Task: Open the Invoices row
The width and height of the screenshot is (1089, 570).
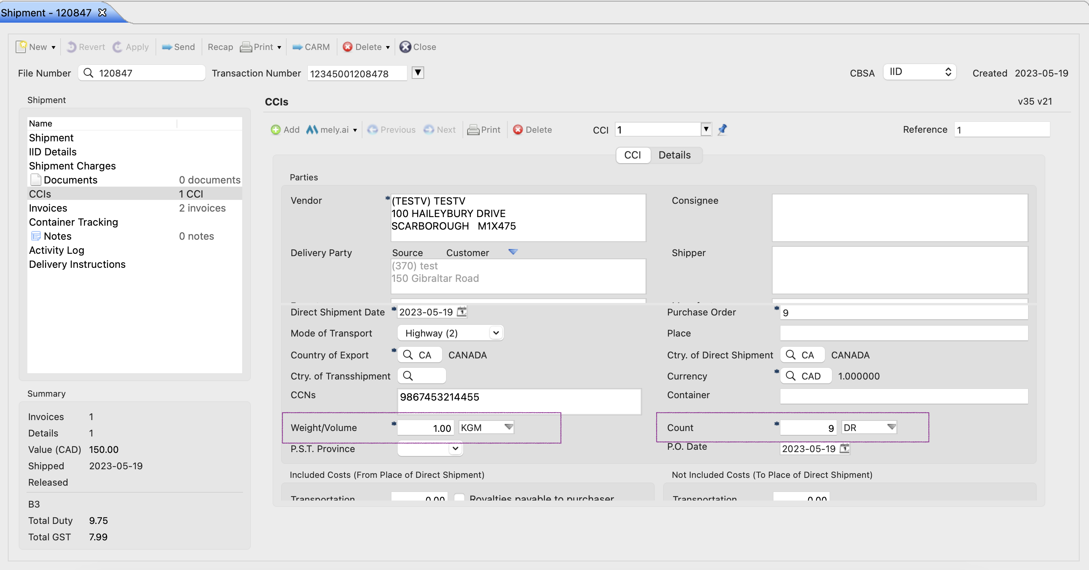Action: tap(134, 208)
